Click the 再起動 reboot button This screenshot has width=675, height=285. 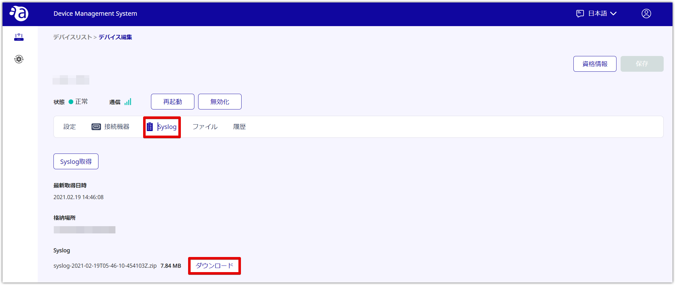173,102
